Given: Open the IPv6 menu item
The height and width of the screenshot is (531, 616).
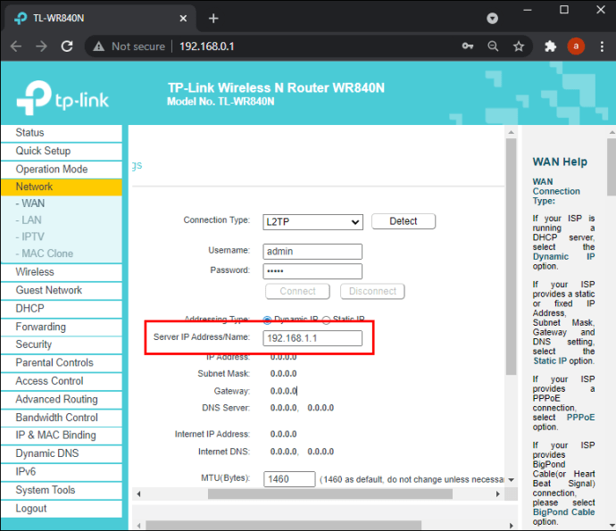Looking at the screenshot, I should 62,472.
